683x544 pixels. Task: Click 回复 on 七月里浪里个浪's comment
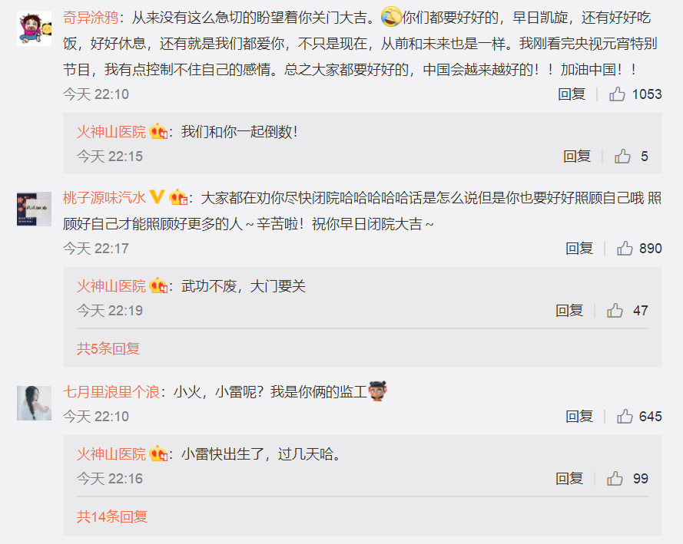tap(579, 416)
